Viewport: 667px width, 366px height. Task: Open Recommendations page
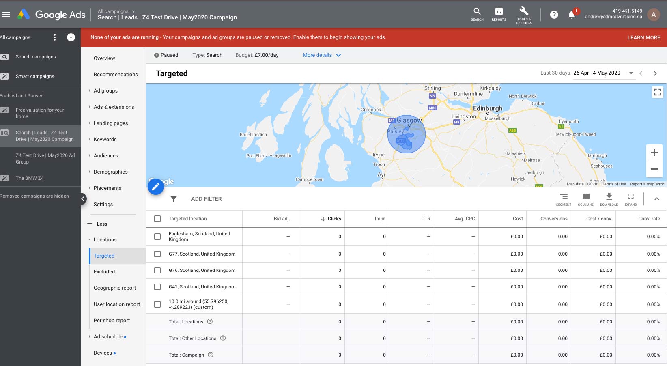[116, 75]
